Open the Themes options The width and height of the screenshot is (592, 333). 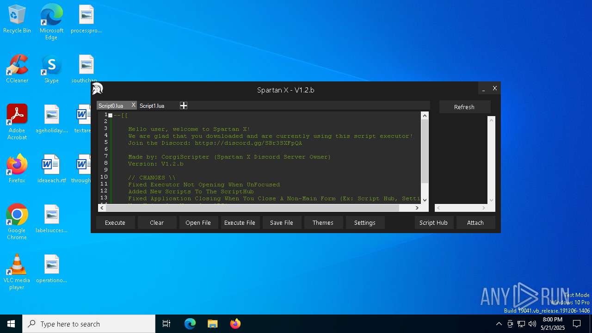point(323,222)
